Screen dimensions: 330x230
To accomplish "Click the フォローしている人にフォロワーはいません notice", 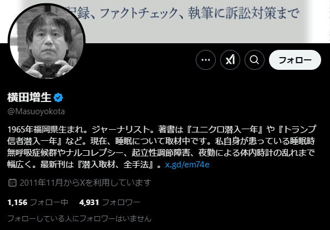I will coord(79,218).
